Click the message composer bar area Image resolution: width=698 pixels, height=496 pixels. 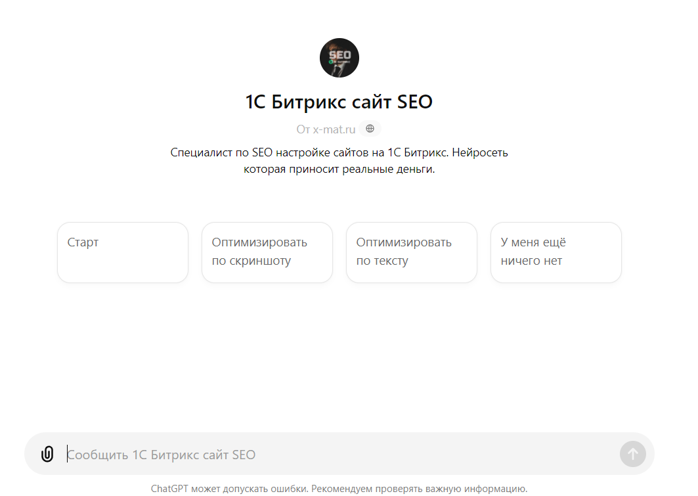pos(328,453)
